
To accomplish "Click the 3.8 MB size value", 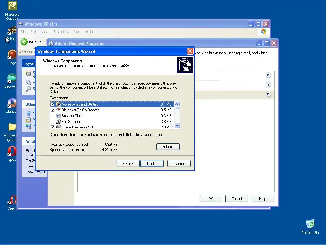I will pyautogui.click(x=166, y=122).
